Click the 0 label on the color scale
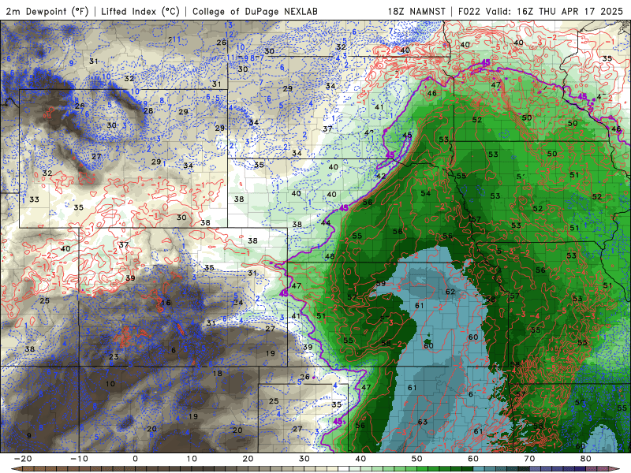 pyautogui.click(x=135, y=459)
